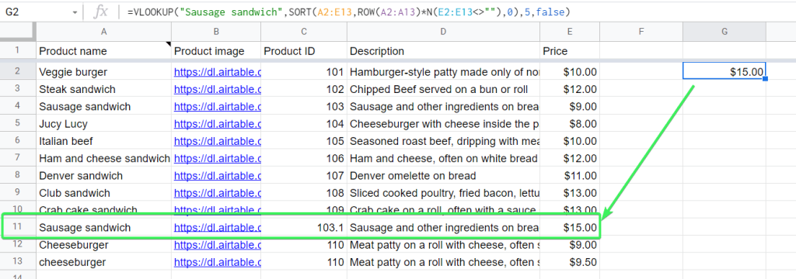Viewport: 796px width, 279px height.
Task: Click the Price header cell
Action: (x=570, y=51)
